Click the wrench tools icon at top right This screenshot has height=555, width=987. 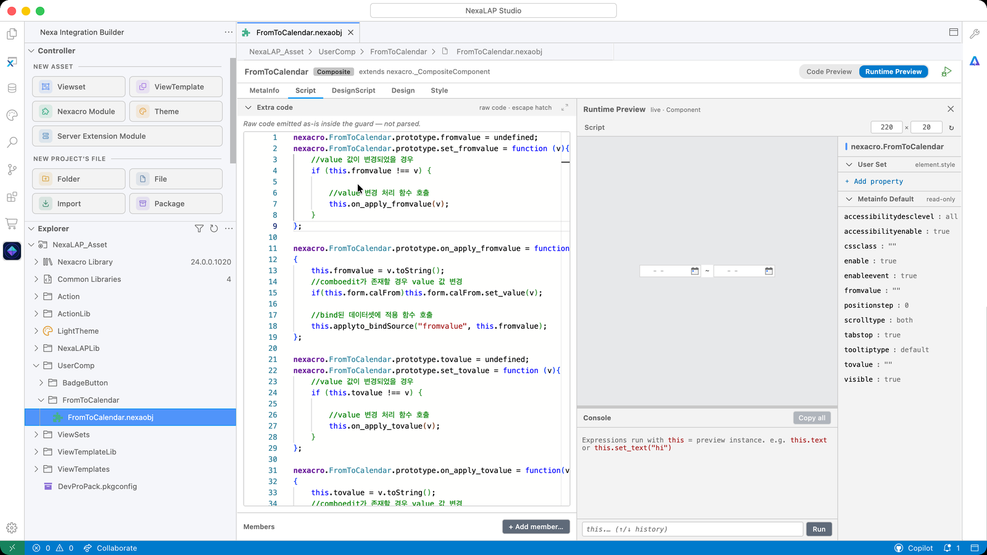pos(975,34)
